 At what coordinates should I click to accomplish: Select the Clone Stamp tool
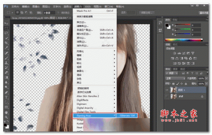click(6, 63)
